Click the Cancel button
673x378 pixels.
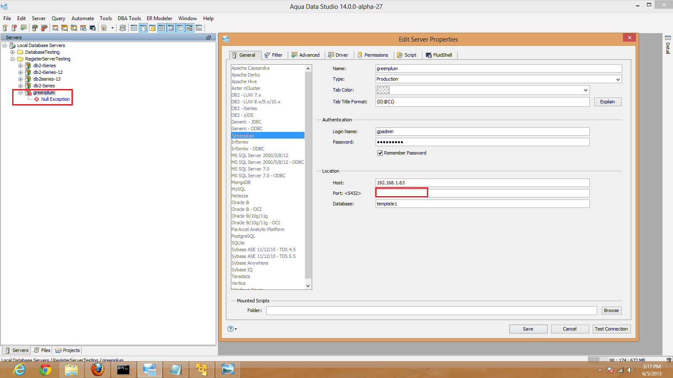point(570,329)
